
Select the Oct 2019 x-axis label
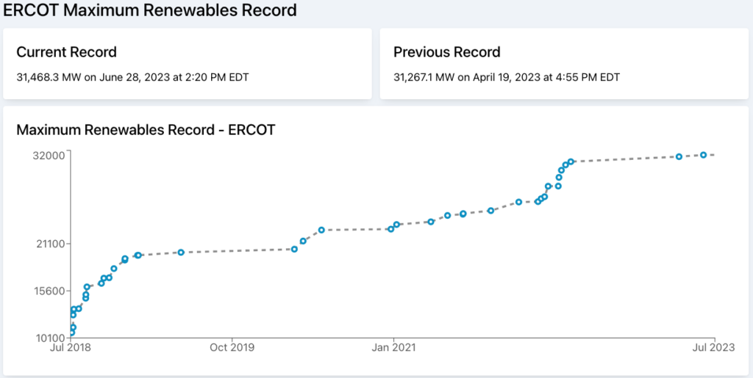pyautogui.click(x=232, y=347)
